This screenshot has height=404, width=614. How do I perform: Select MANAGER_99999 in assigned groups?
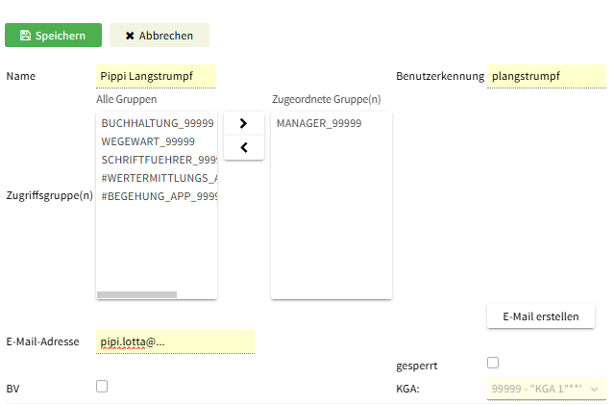pyautogui.click(x=319, y=124)
